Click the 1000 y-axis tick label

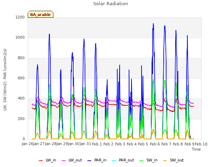coord(20,38)
